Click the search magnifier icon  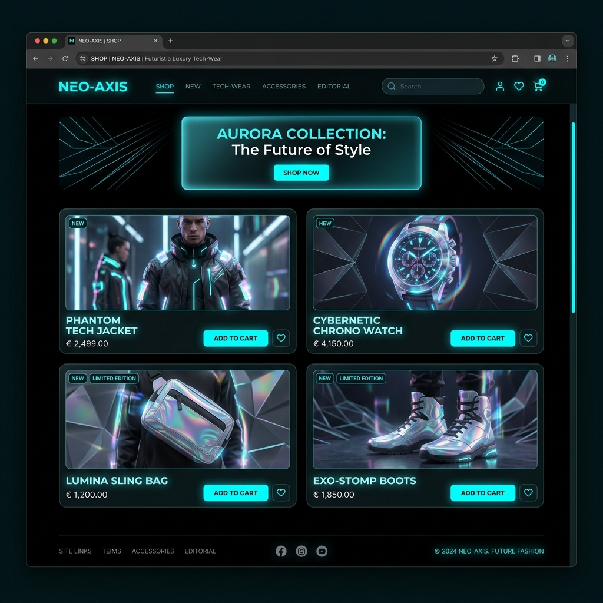pyautogui.click(x=391, y=86)
